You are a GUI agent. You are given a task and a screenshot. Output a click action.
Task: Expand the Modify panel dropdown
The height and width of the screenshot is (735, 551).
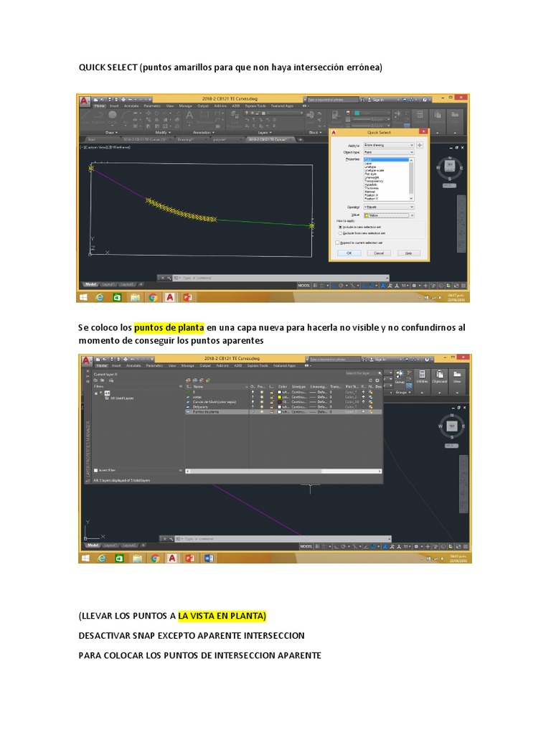pos(164,133)
